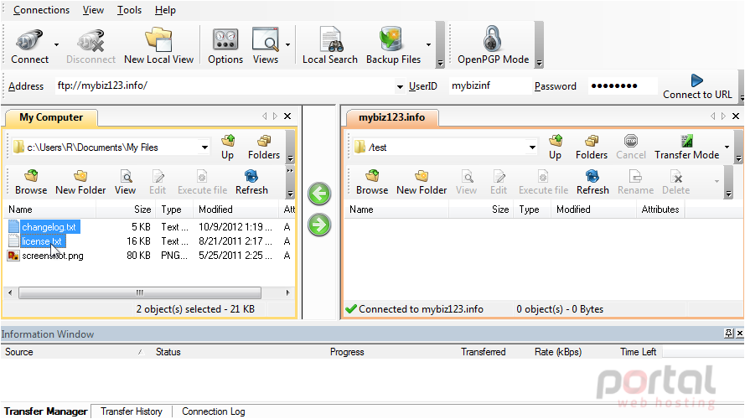This screenshot has height=419, width=745.
Task: Select license.txt file
Action: pos(42,241)
